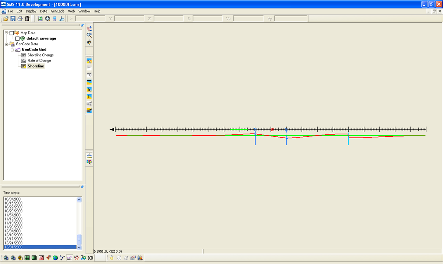Click the Delete trash can icon
Viewport: 443px width, 264px height.
27,18
